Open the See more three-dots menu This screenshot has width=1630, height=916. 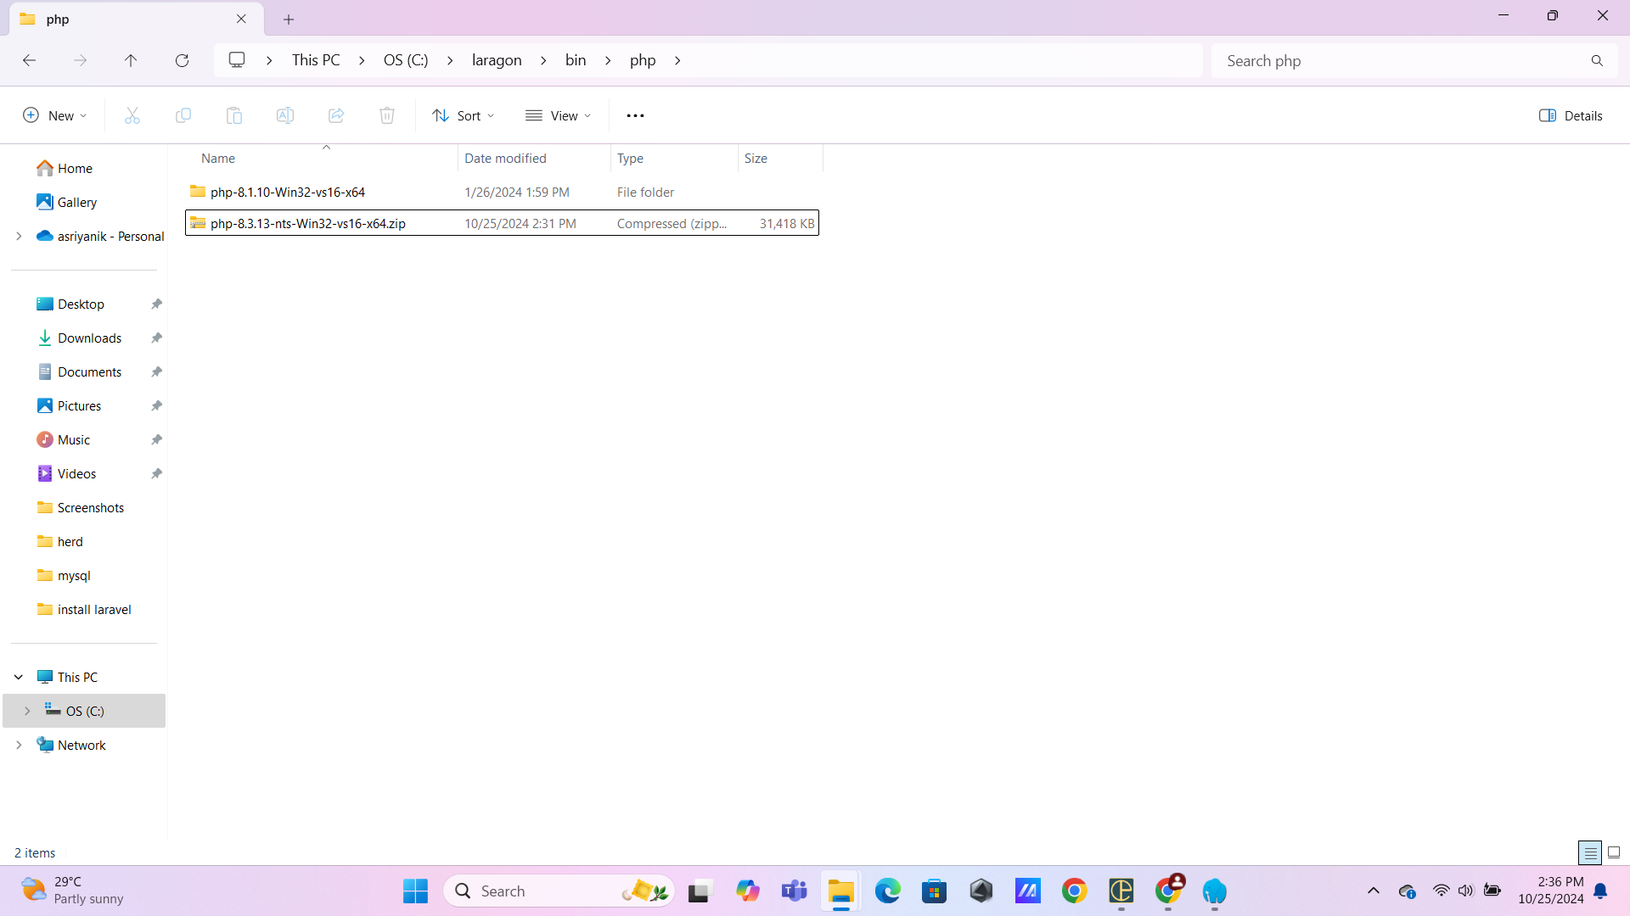pos(635,115)
